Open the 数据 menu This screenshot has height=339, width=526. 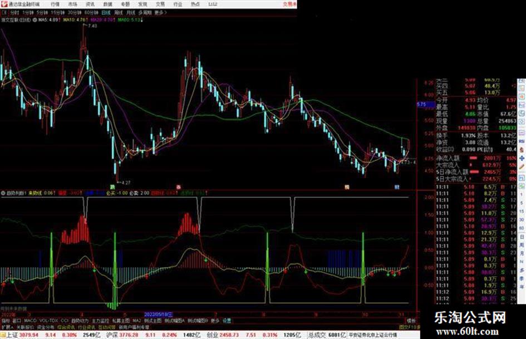pos(107,4)
